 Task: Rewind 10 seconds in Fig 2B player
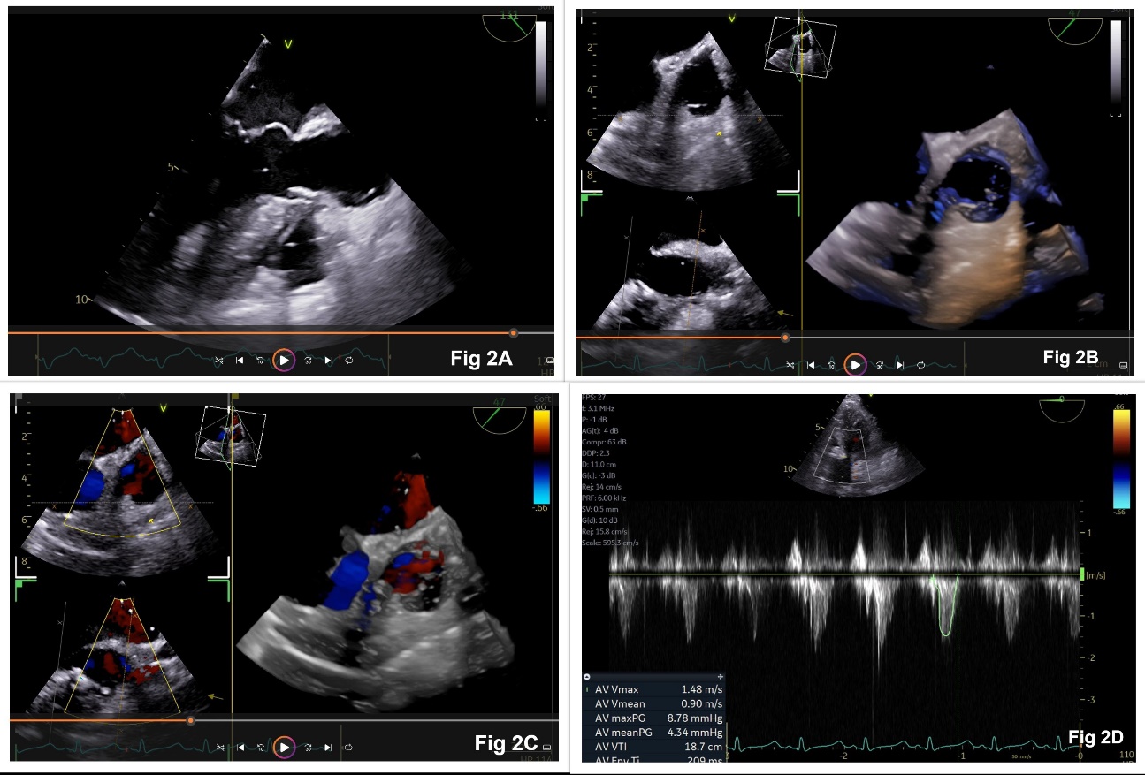[x=832, y=364]
